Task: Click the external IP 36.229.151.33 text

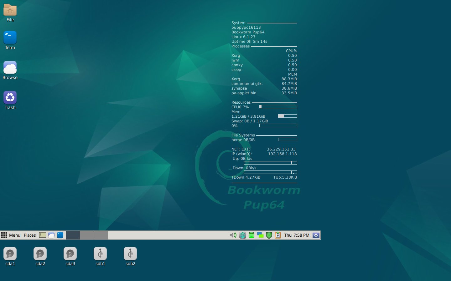Action: click(281, 149)
